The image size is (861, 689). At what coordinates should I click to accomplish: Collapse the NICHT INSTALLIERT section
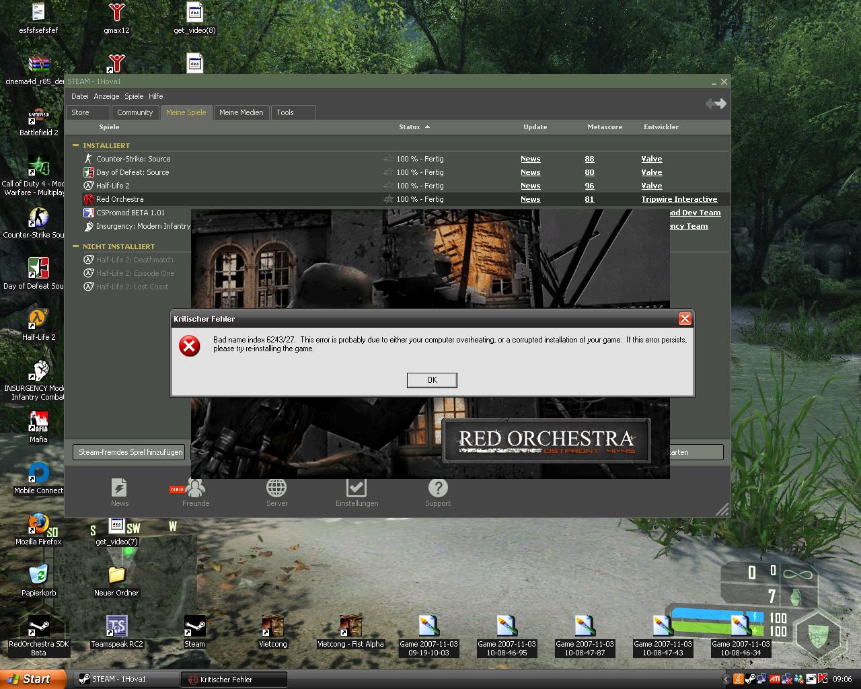[76, 246]
